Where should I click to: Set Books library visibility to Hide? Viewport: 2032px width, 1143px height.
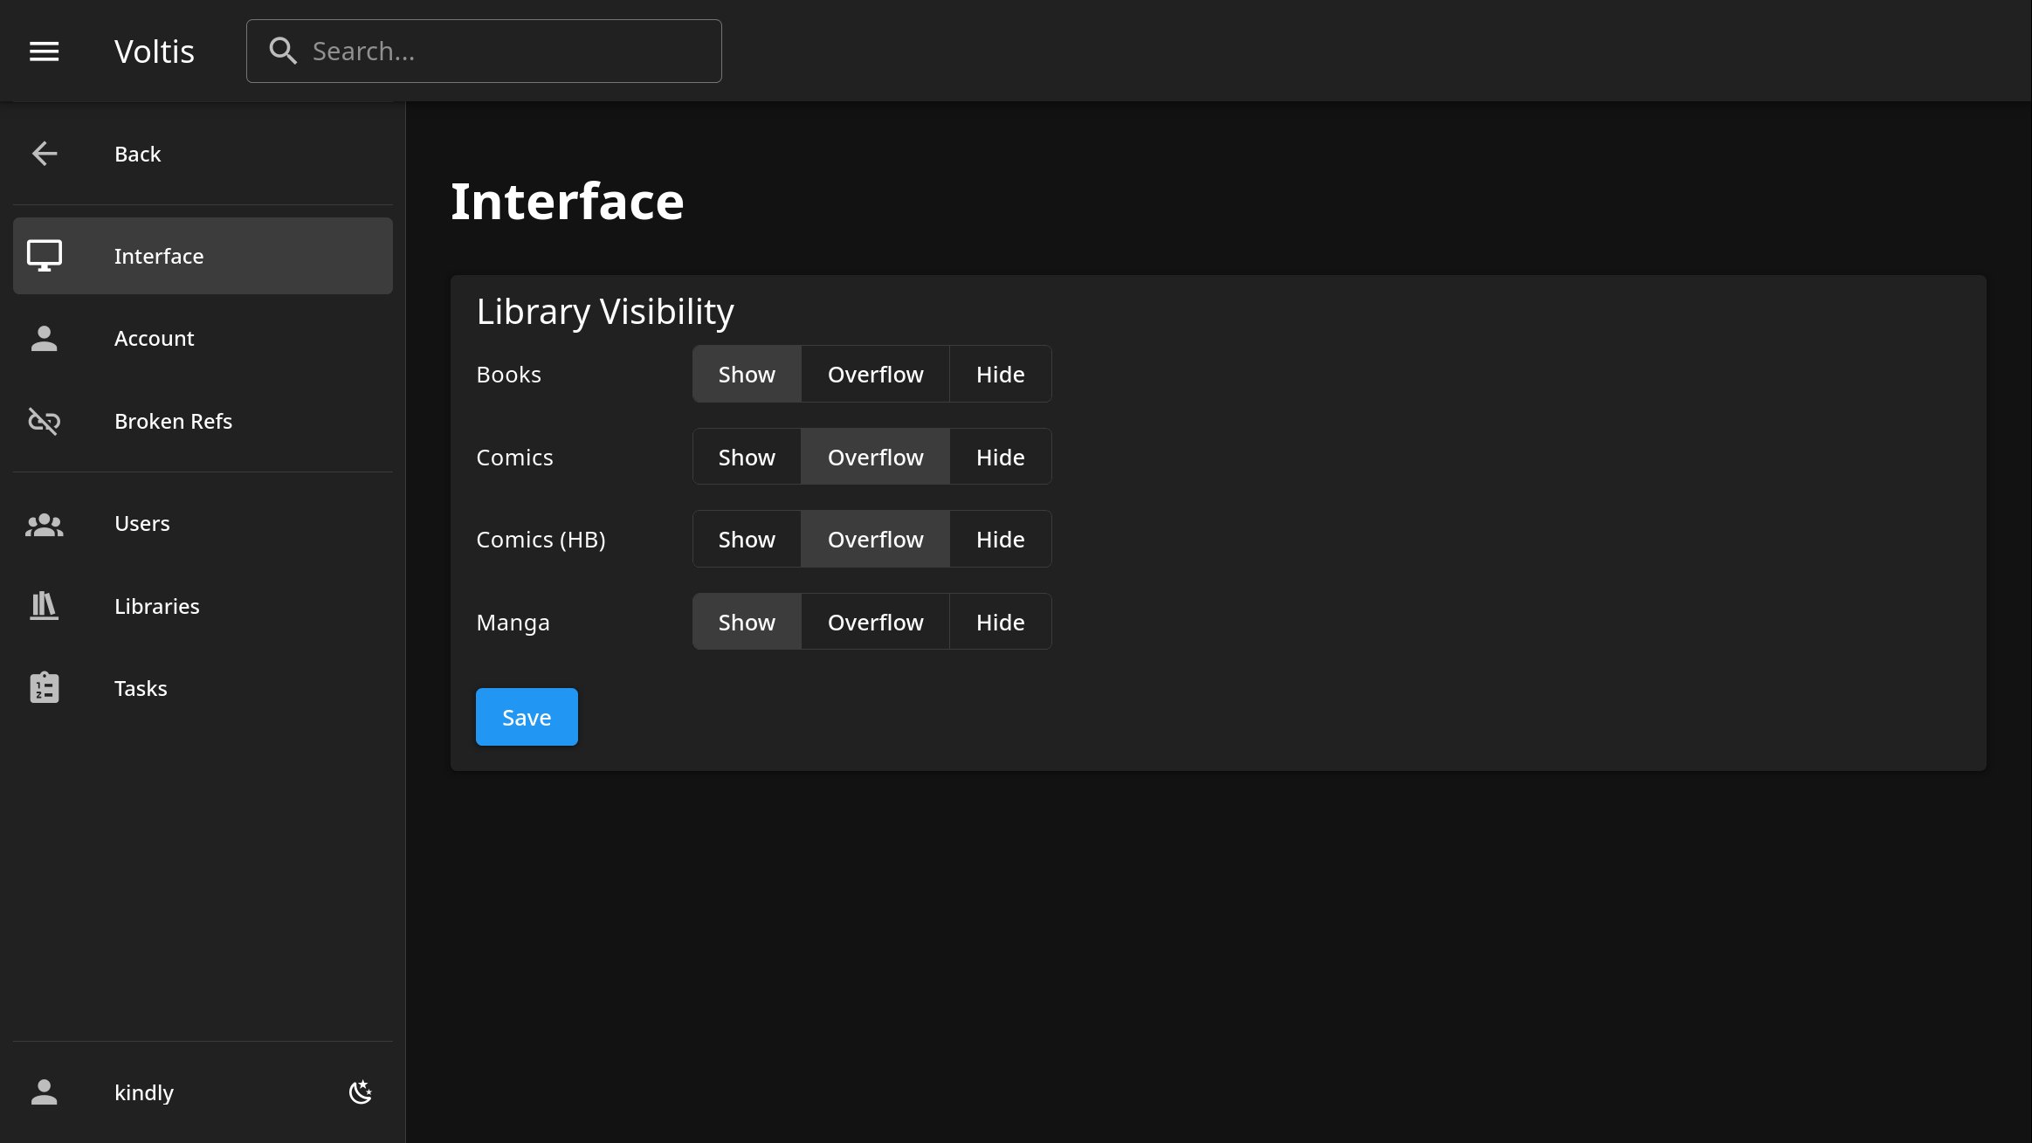click(x=1000, y=374)
